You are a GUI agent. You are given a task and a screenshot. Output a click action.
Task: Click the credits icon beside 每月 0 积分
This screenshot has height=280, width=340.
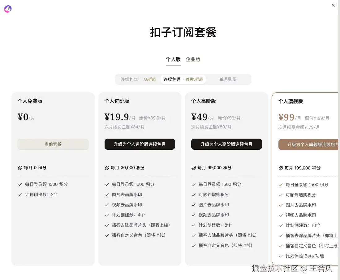pyautogui.click(x=20, y=168)
